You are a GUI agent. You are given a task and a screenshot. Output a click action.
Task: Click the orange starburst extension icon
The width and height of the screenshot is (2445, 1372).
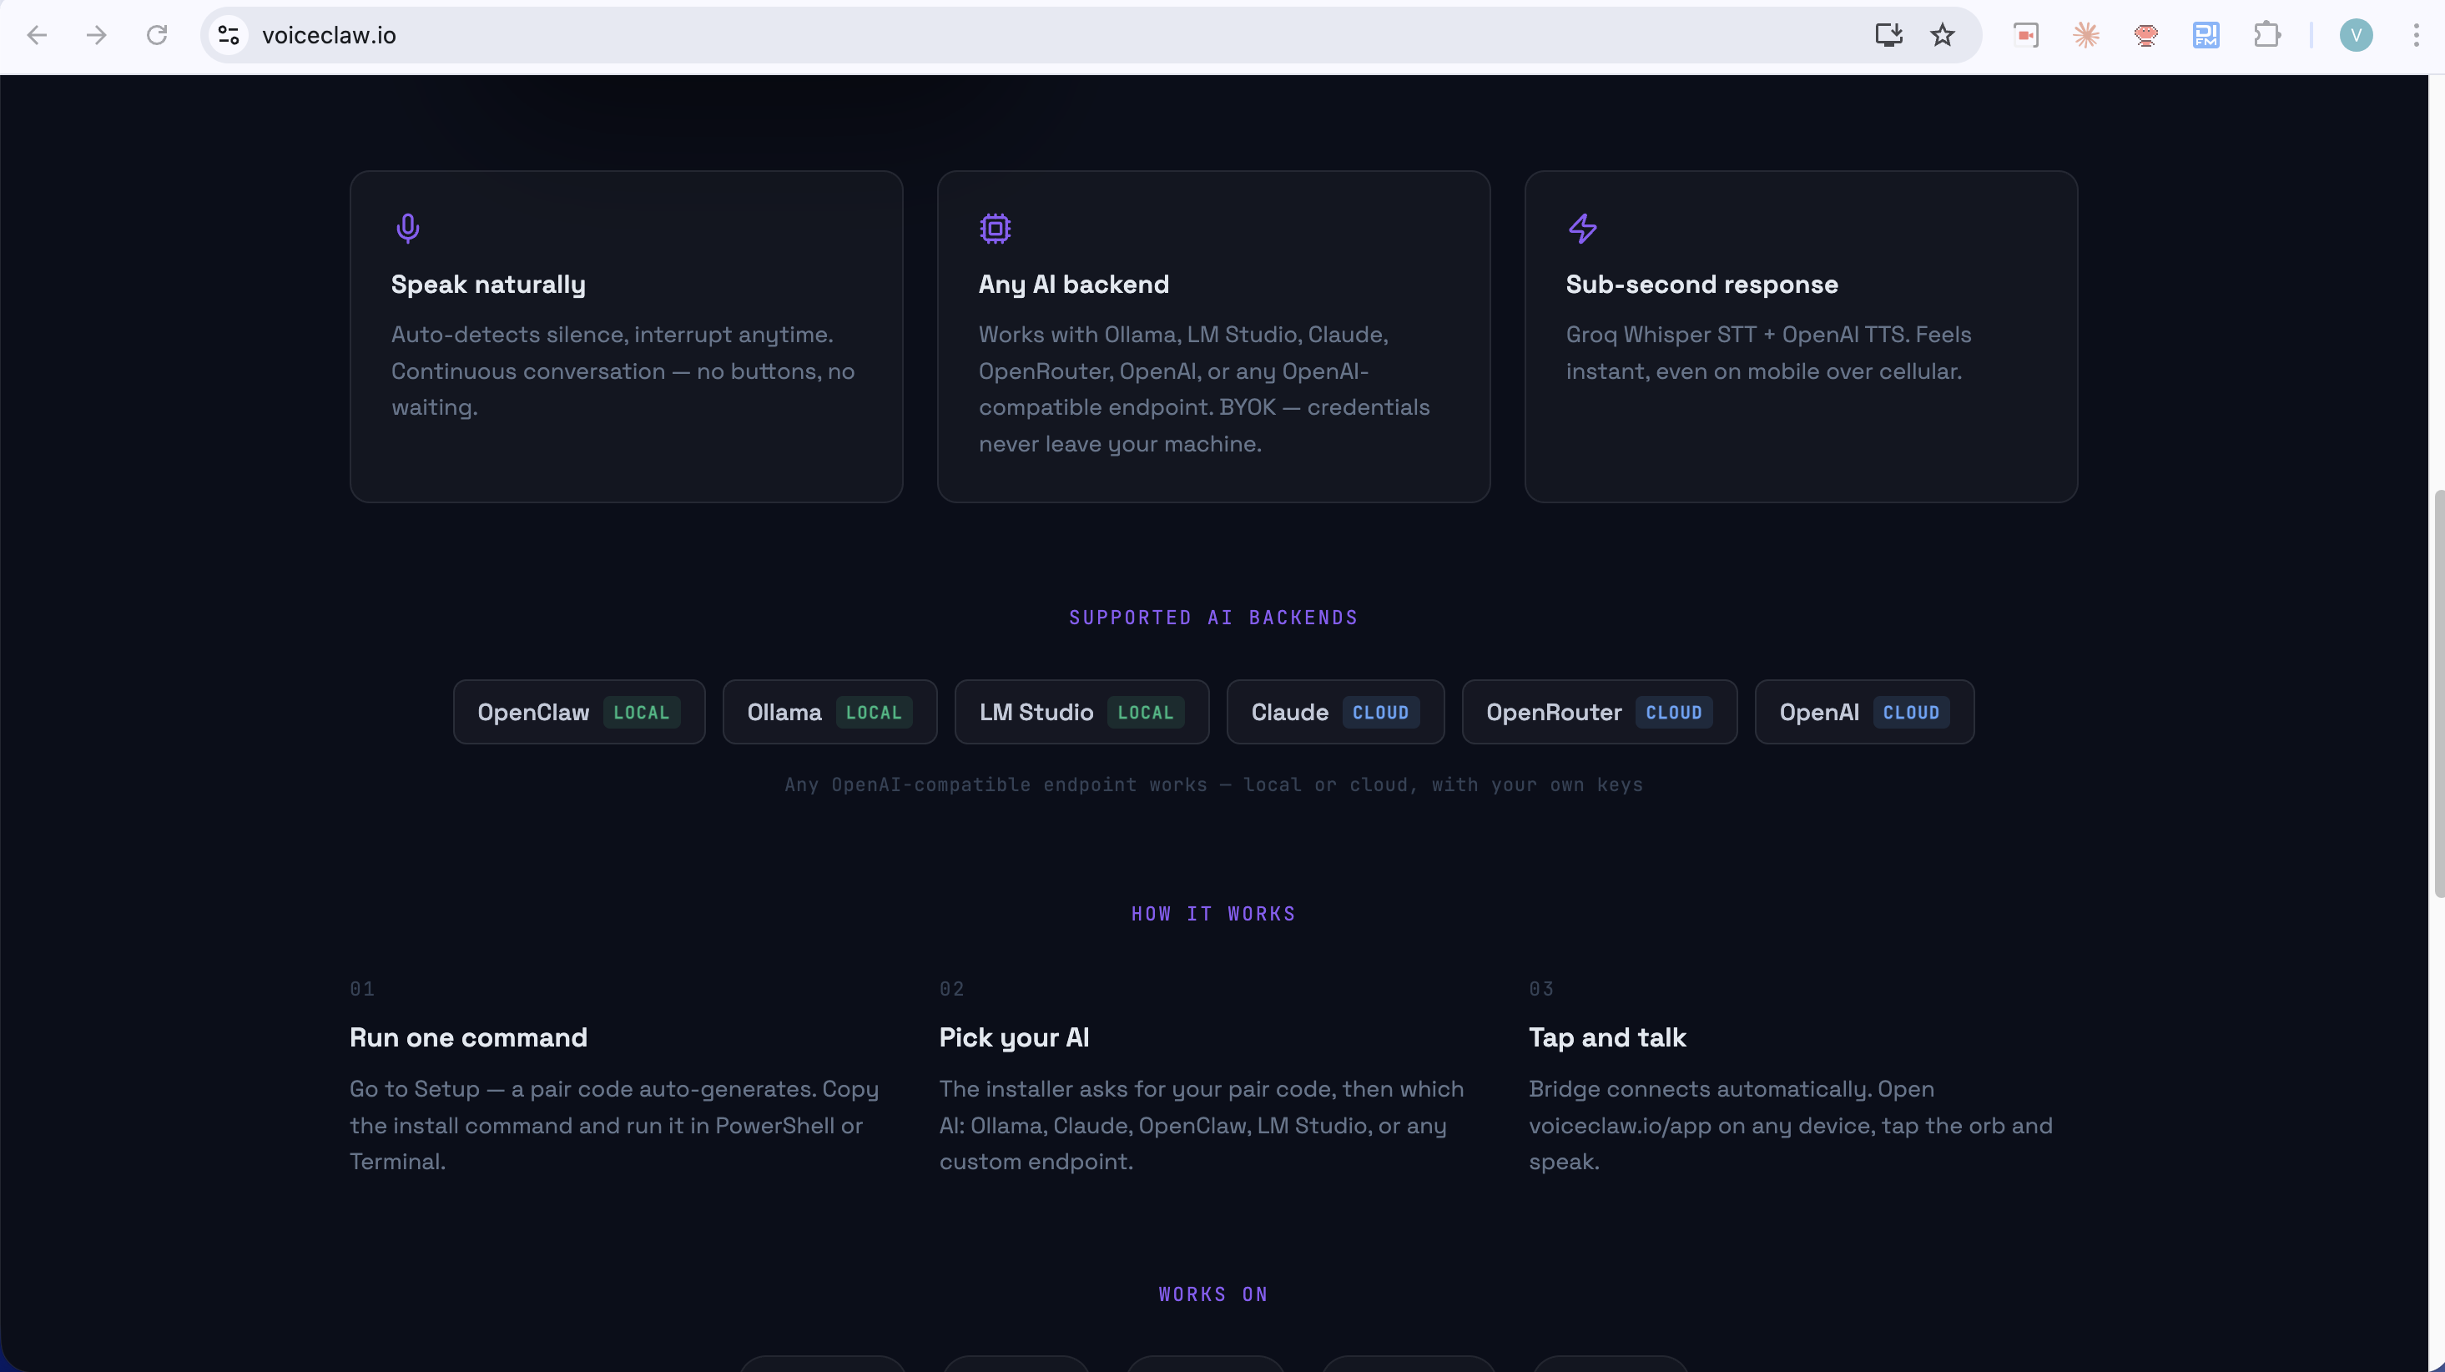[x=2085, y=35]
